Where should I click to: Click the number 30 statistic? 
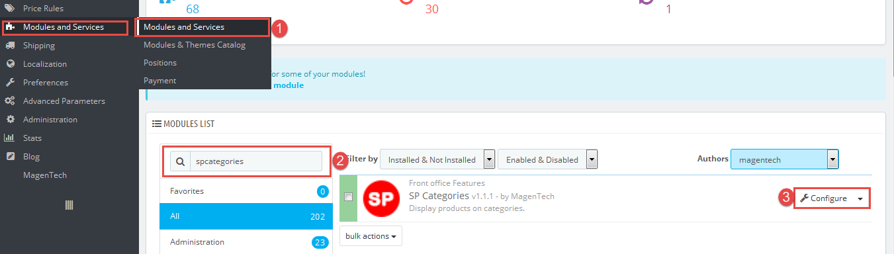[x=431, y=9]
